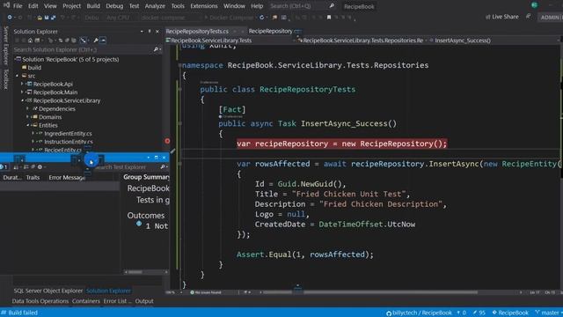Viewport: 563px width, 317px height.
Task: Open the Extensions menu
Action: pos(204,6)
